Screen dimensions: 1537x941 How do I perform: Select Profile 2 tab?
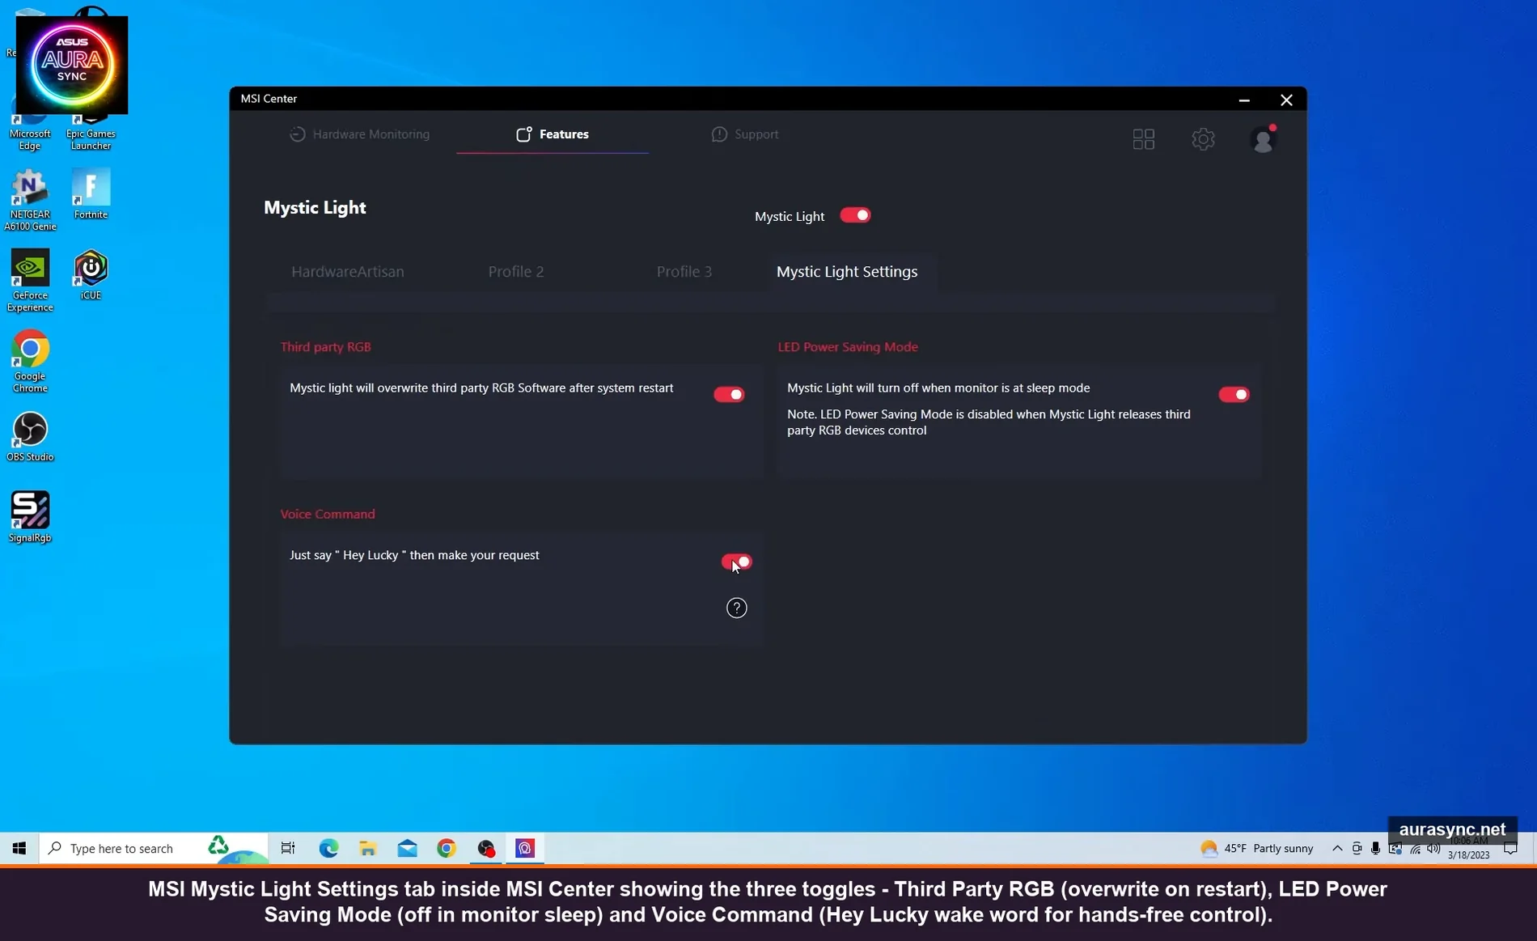coord(516,272)
